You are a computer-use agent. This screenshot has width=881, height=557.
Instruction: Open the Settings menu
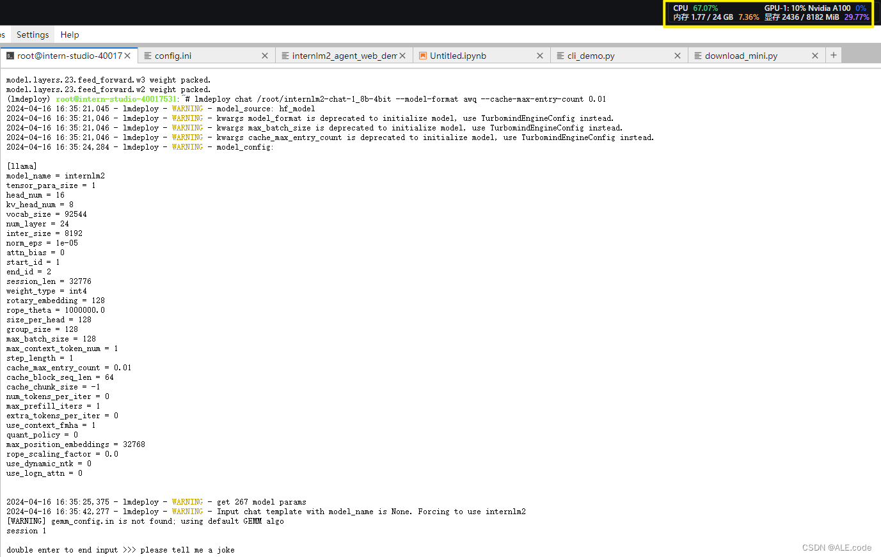click(31, 35)
